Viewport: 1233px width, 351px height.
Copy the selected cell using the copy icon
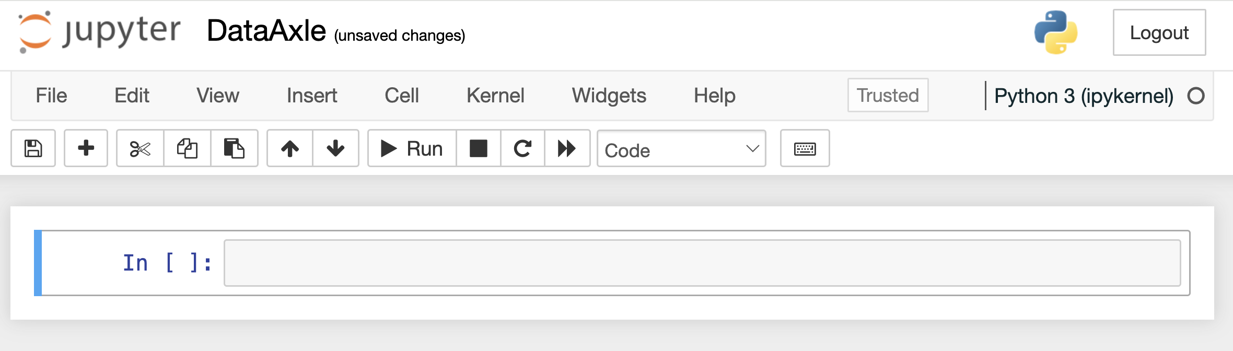click(x=187, y=148)
